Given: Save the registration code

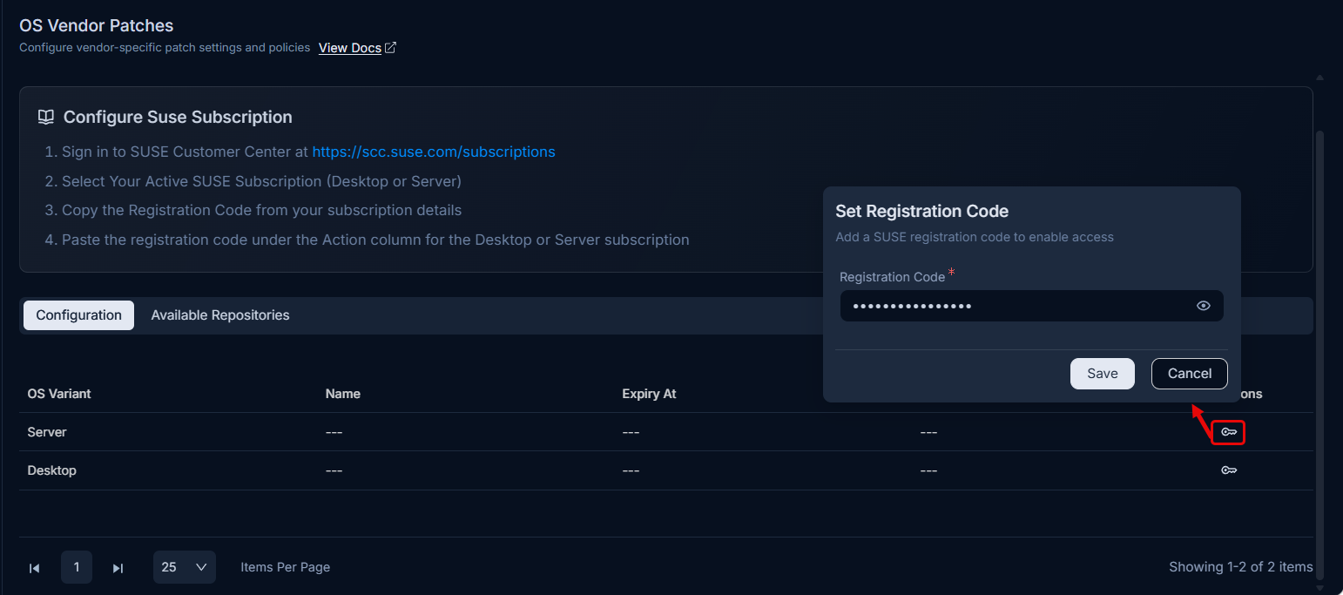Looking at the screenshot, I should pyautogui.click(x=1103, y=374).
